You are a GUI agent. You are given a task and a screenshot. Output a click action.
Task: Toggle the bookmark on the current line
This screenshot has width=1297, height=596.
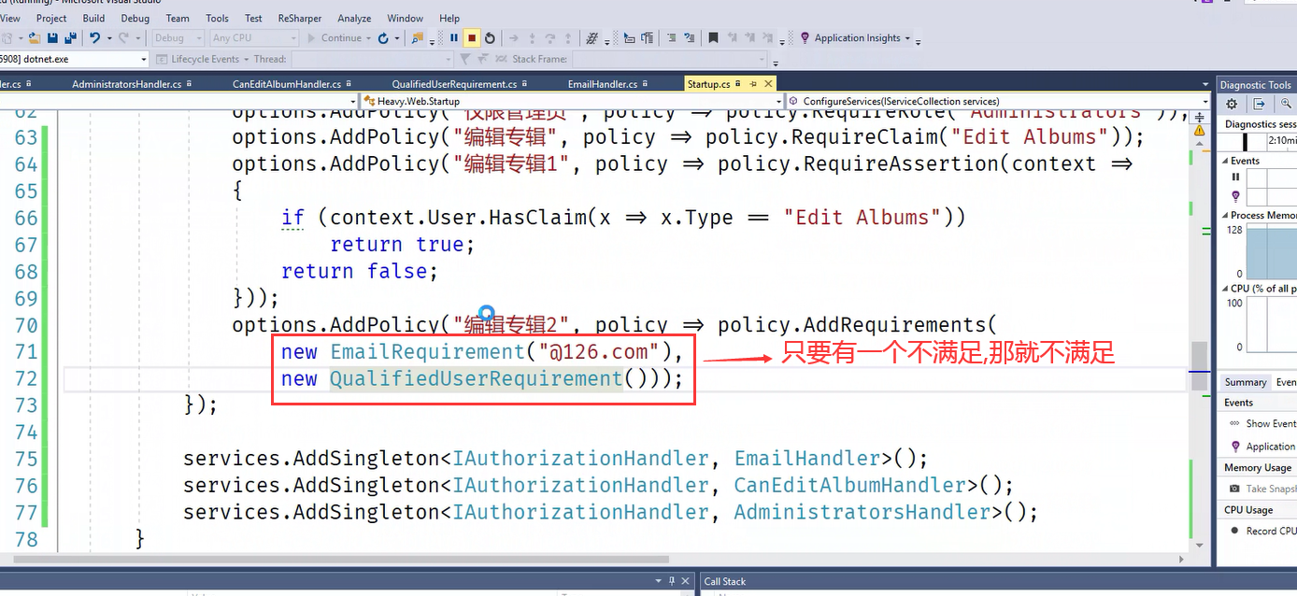(x=714, y=38)
